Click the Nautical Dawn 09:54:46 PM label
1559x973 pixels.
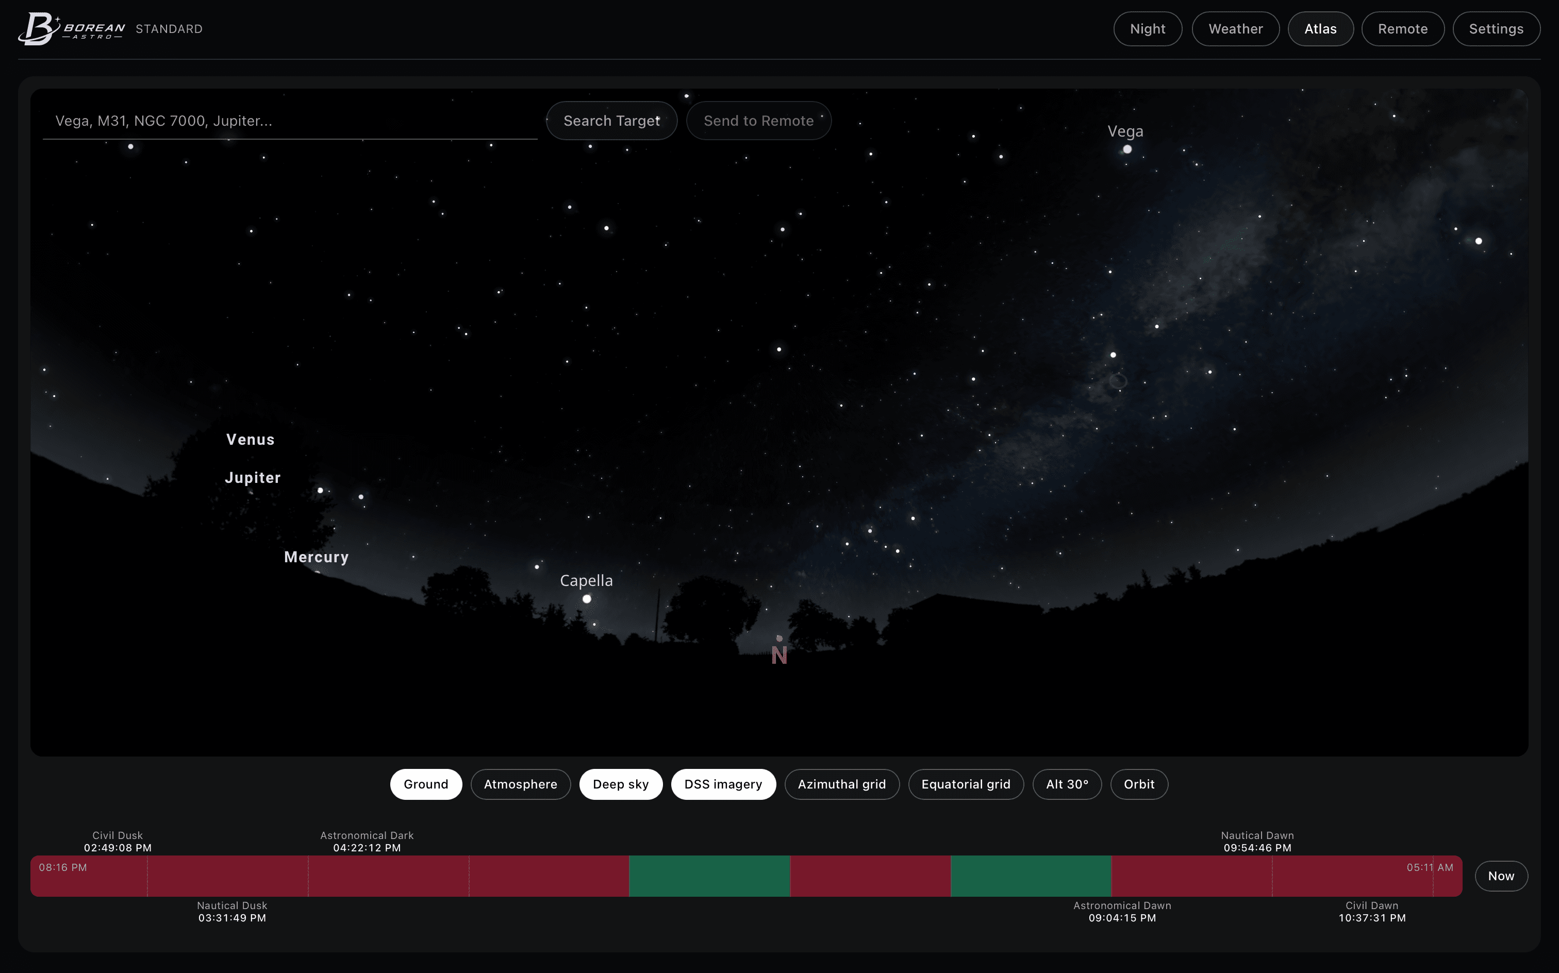point(1257,842)
